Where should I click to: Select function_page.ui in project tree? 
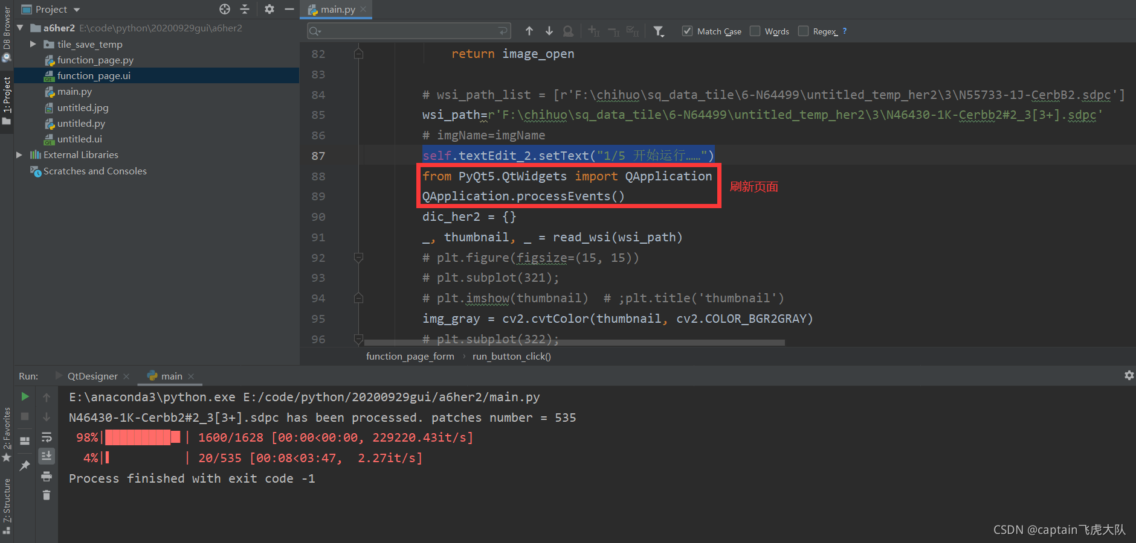(x=94, y=75)
